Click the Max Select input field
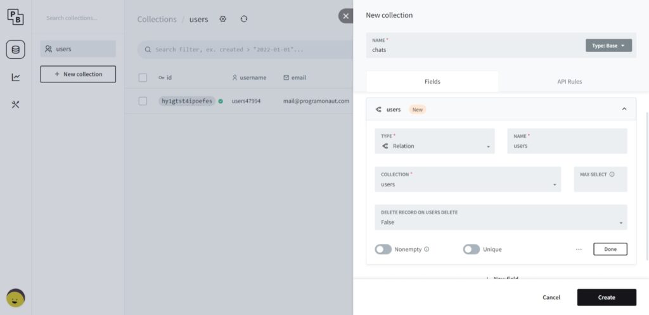The image size is (649, 315). 600,183
